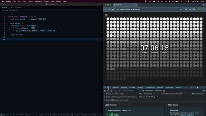206x116 pixels.
Task: Open macOS Spotlight search icon
Action: (x=185, y=1)
